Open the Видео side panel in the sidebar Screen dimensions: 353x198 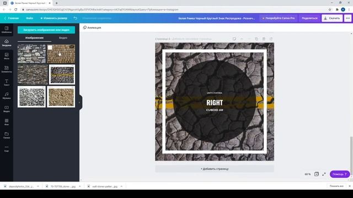tap(7, 109)
